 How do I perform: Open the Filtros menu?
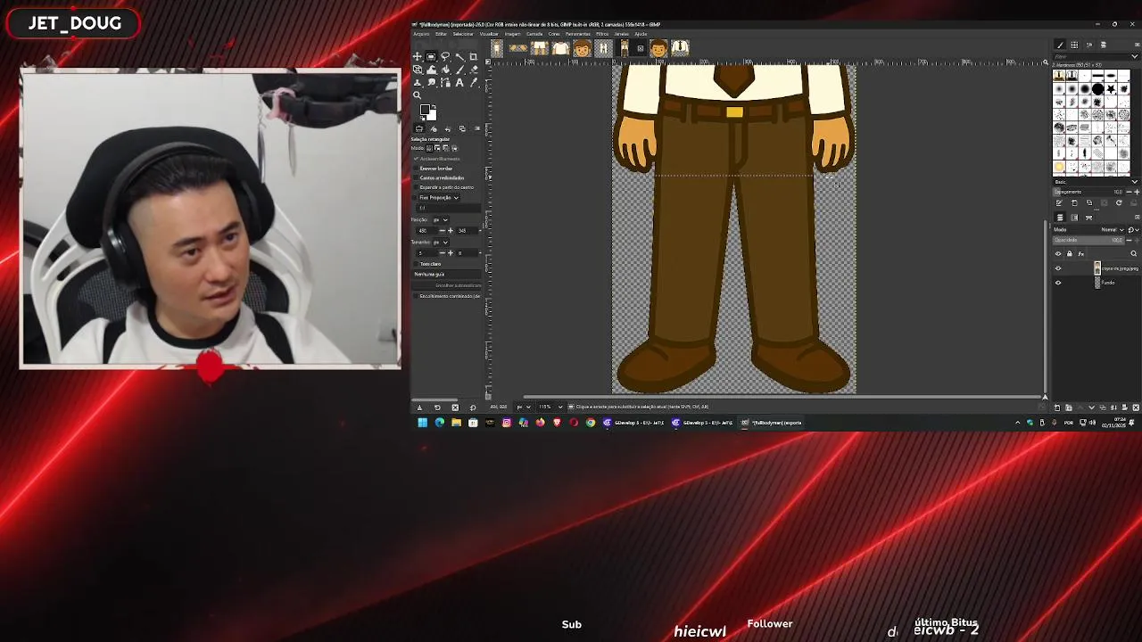tap(602, 34)
